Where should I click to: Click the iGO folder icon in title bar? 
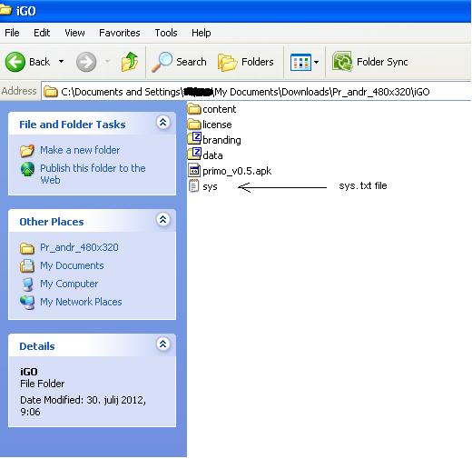pos(5,10)
